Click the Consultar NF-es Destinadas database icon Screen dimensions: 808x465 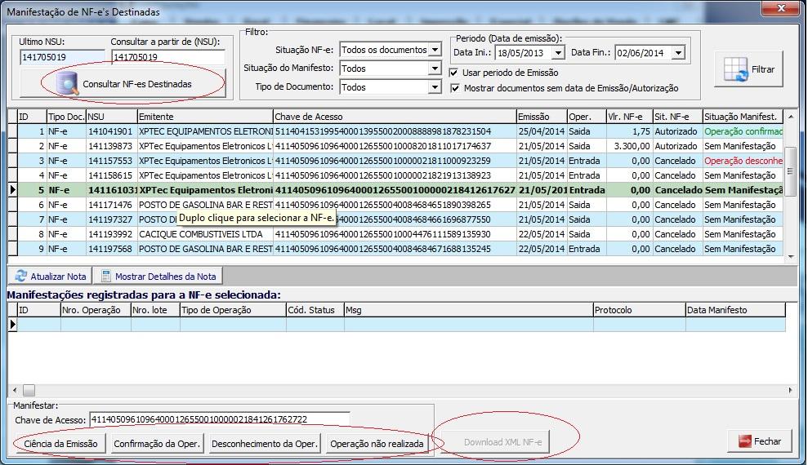[68, 84]
